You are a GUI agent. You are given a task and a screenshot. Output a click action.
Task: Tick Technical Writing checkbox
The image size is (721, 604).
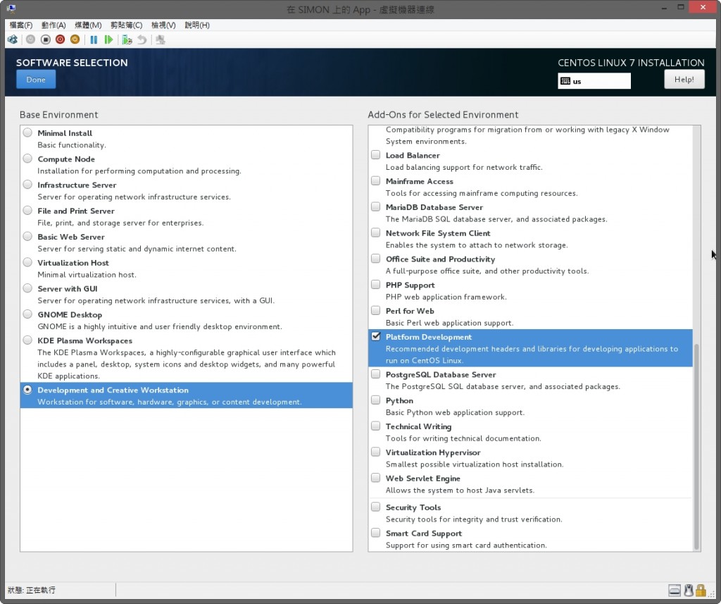pyautogui.click(x=376, y=426)
